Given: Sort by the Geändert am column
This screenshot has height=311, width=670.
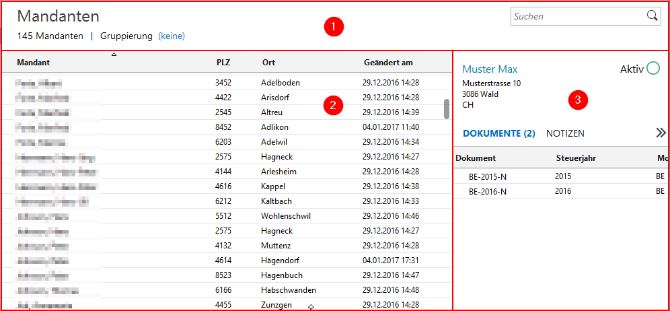Looking at the screenshot, I should 388,63.
